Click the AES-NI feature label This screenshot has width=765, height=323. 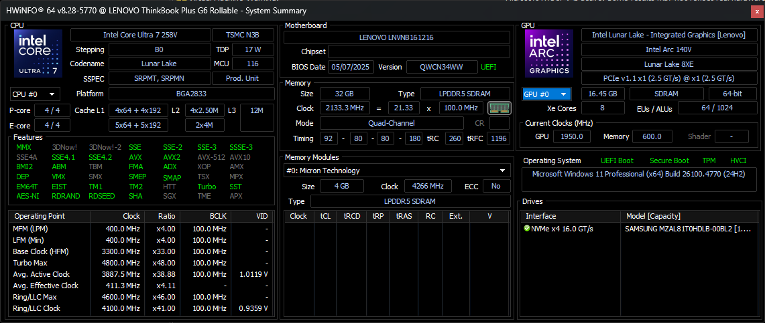(27, 196)
